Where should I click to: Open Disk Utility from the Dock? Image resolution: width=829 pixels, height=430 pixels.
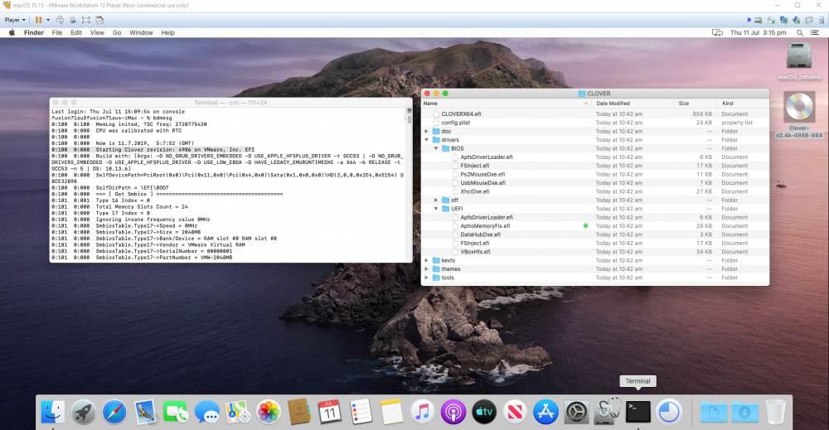[607, 412]
